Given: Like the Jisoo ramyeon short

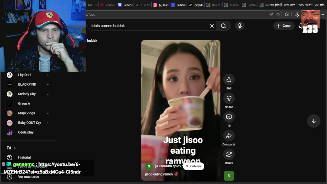Looking at the screenshot, I should [229, 80].
